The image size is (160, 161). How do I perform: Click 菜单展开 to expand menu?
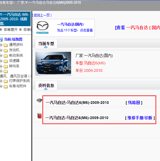11,30
